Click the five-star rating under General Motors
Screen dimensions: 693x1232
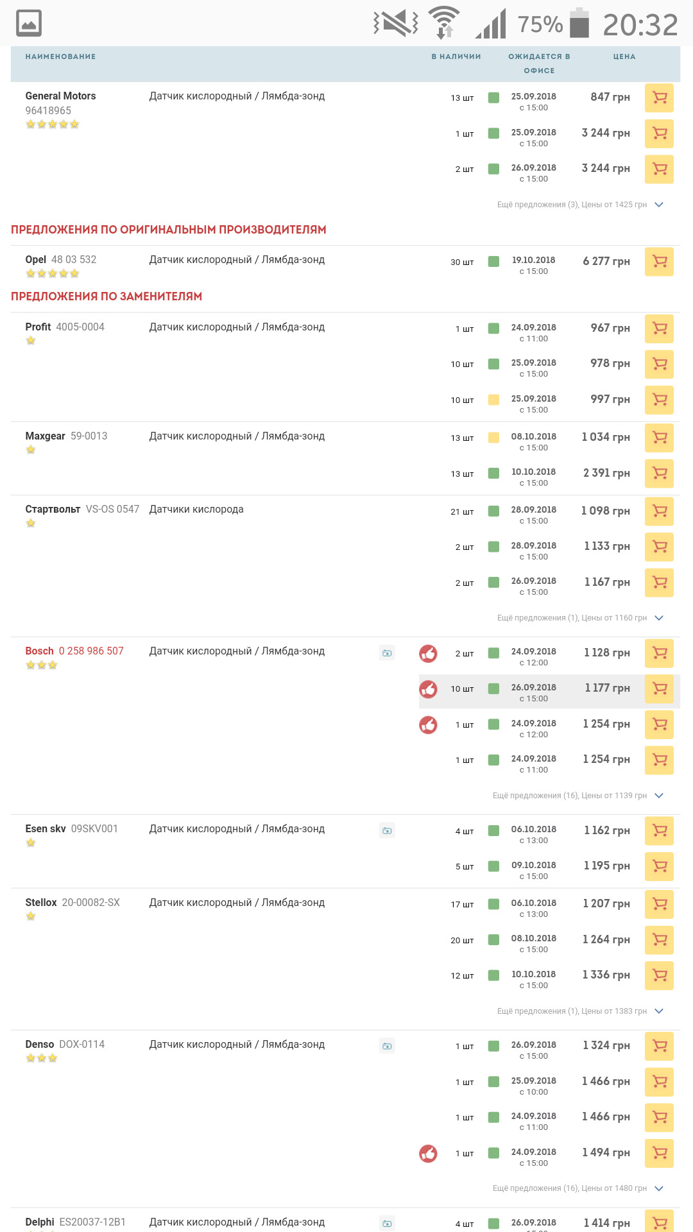(53, 124)
